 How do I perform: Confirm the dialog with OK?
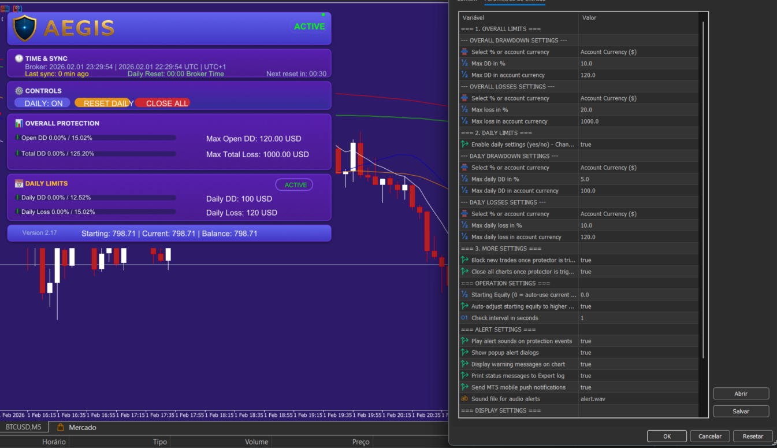tap(667, 436)
